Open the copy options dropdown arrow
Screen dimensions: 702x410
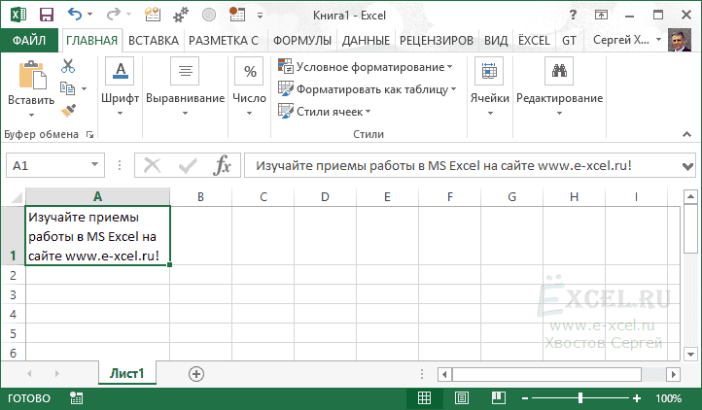coord(85,88)
